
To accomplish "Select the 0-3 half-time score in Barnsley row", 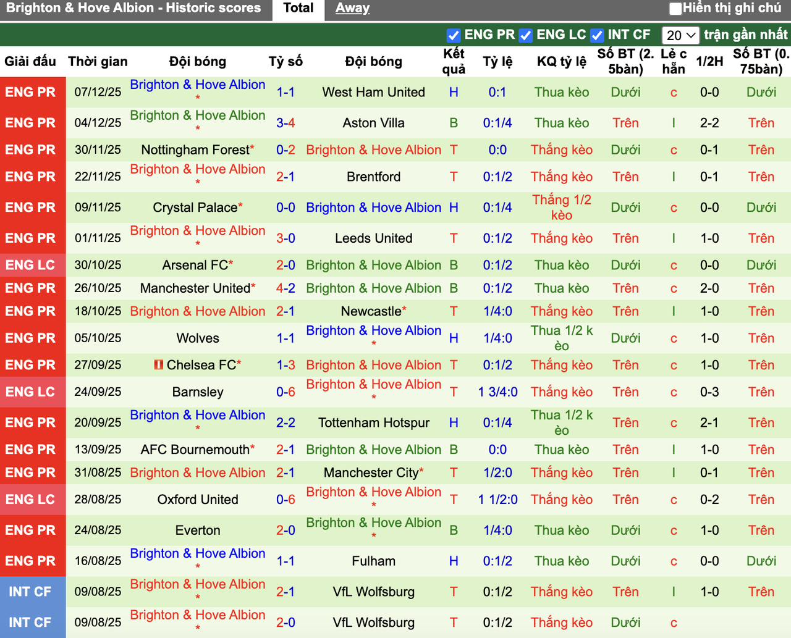I will coord(709,392).
